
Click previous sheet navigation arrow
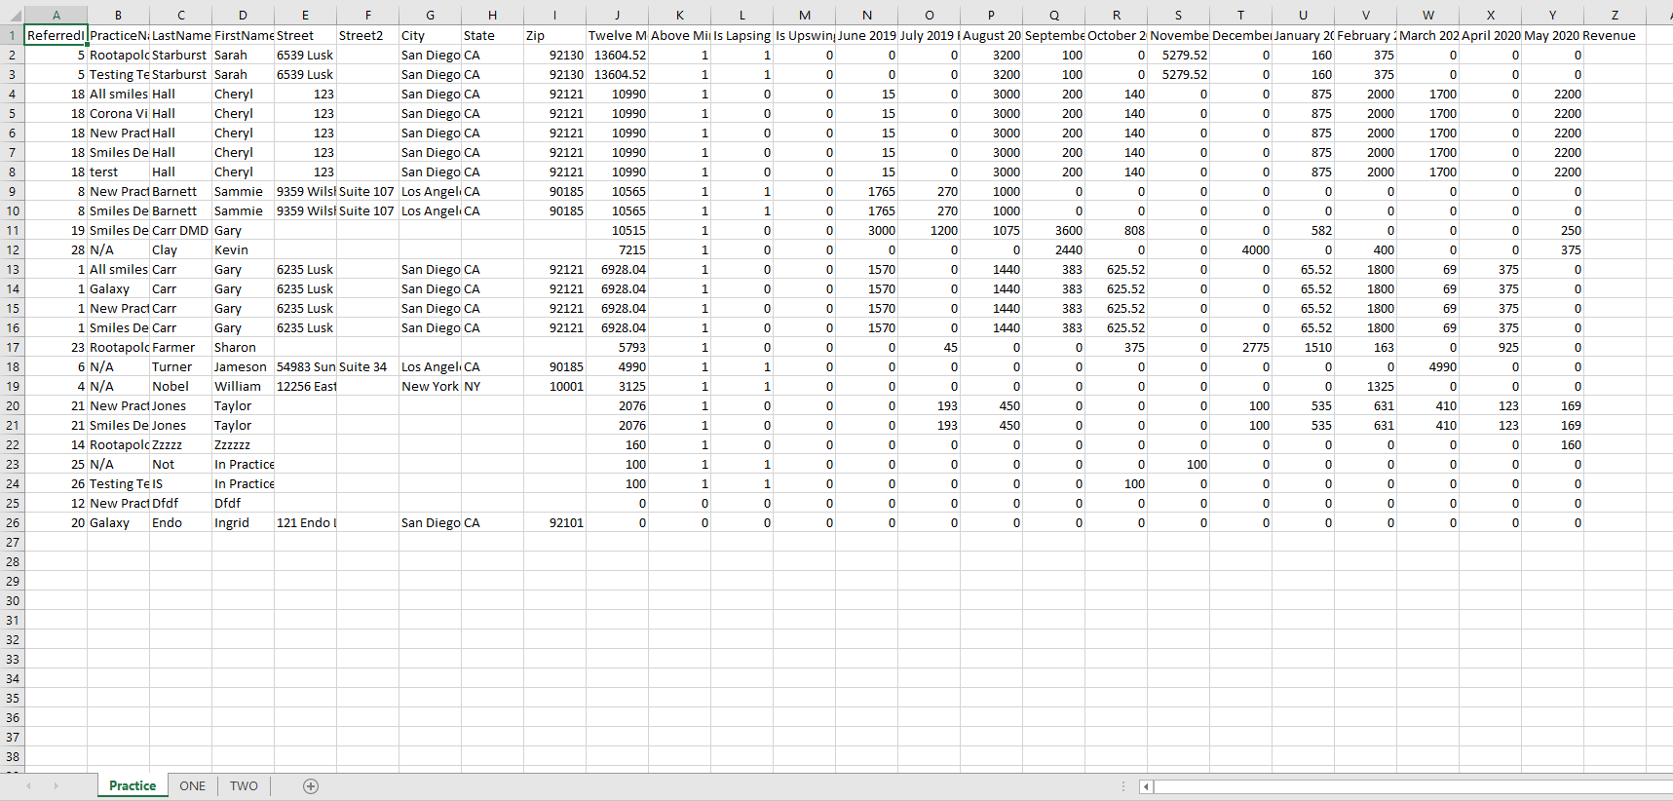point(29,786)
